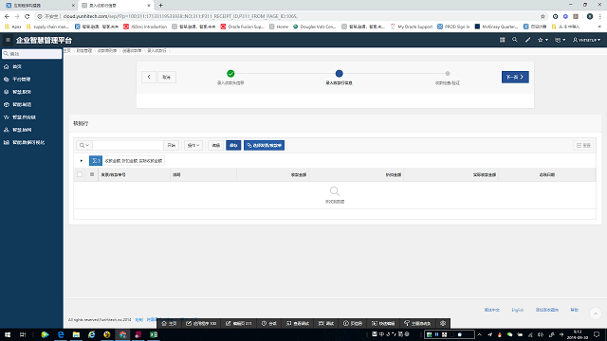The height and width of the screenshot is (341, 607).
Task: Select the current blue wizard step marker
Action: (x=339, y=74)
